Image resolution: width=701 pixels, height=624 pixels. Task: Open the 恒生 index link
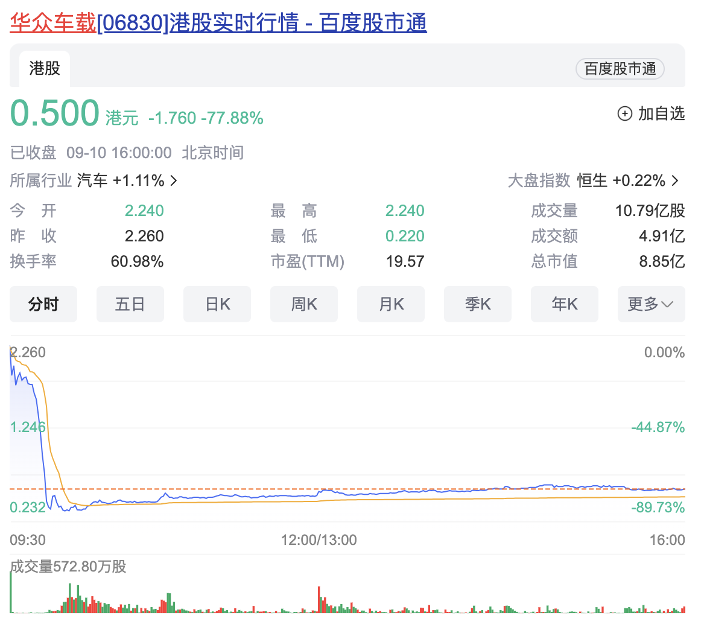coord(592,180)
